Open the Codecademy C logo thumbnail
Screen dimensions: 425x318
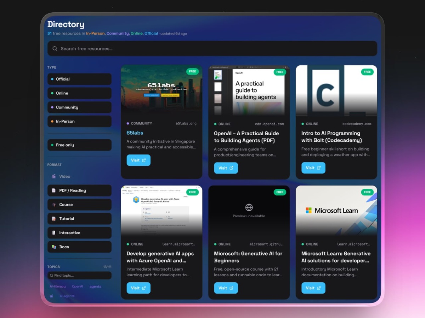(x=336, y=90)
